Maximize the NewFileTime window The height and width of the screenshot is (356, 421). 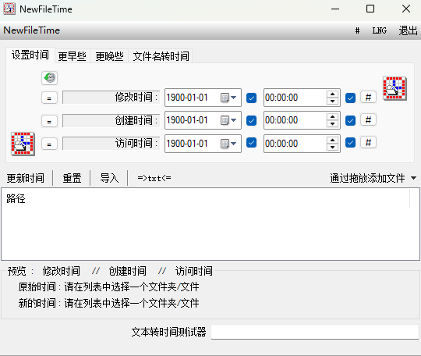[x=370, y=9]
